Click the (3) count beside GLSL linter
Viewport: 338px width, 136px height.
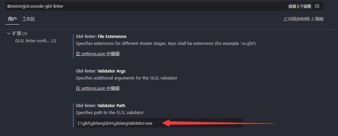[x=53, y=41]
